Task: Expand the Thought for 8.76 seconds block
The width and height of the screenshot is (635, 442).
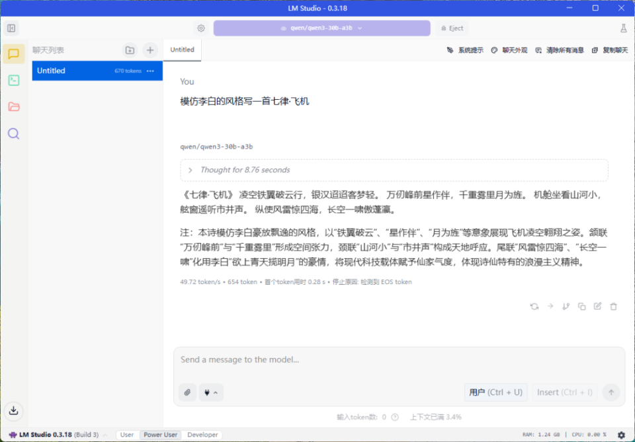Action: (x=394, y=170)
